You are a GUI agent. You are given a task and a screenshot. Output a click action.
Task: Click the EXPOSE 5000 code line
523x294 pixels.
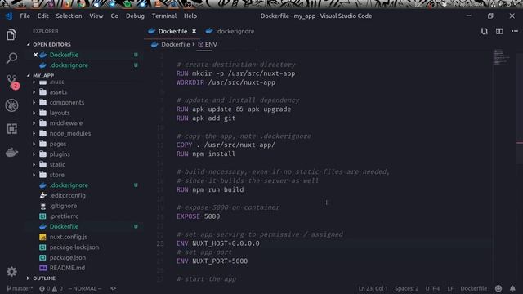tap(198, 216)
